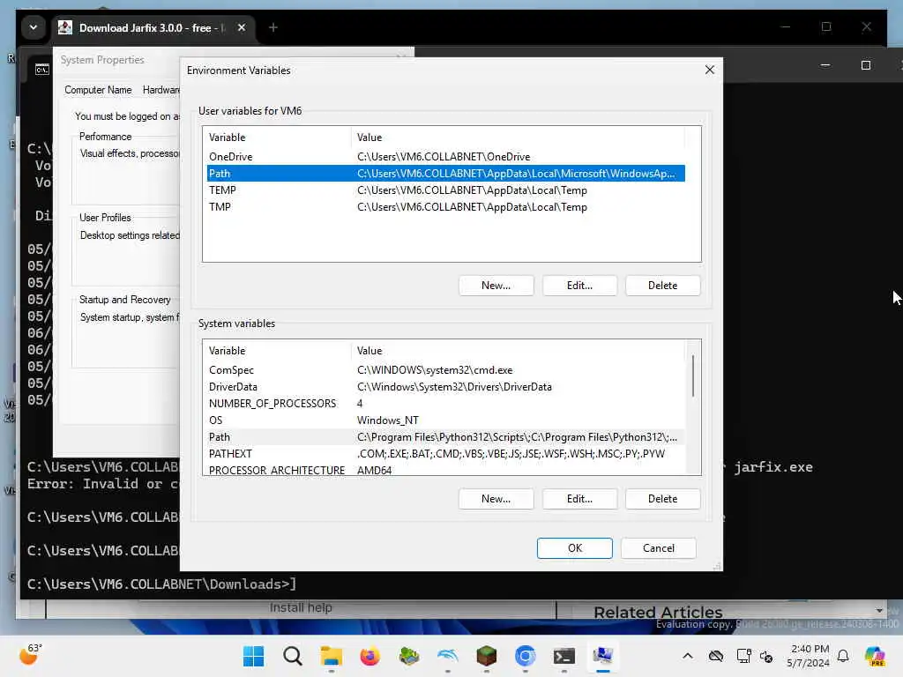Select the TEMP user variable row
Viewport: 903px width, 677px height.
tap(445, 190)
